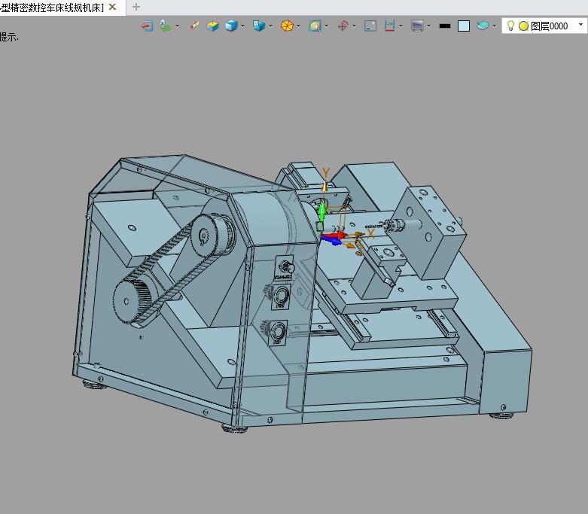Open a new tab with plus button

coord(136,7)
